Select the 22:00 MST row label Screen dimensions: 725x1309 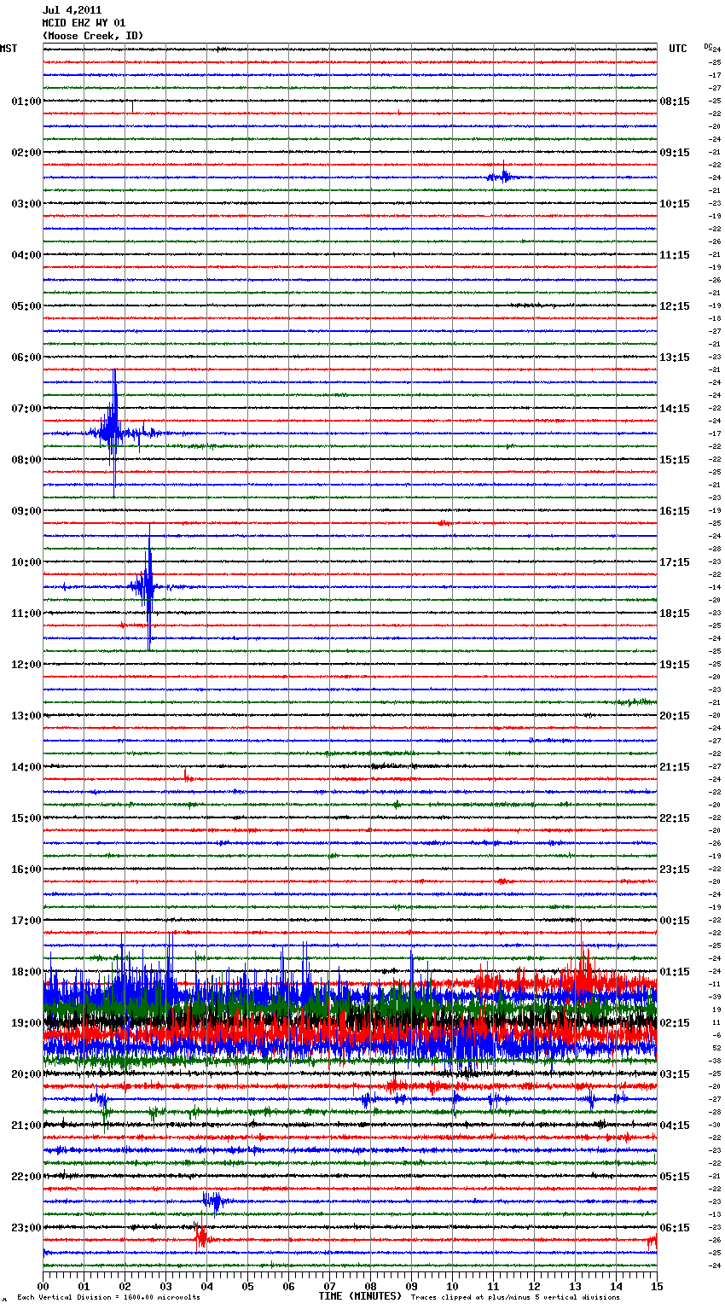pyautogui.click(x=26, y=1177)
